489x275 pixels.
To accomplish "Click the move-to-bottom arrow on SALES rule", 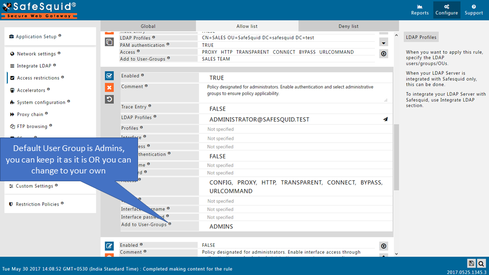I will click(x=384, y=54).
